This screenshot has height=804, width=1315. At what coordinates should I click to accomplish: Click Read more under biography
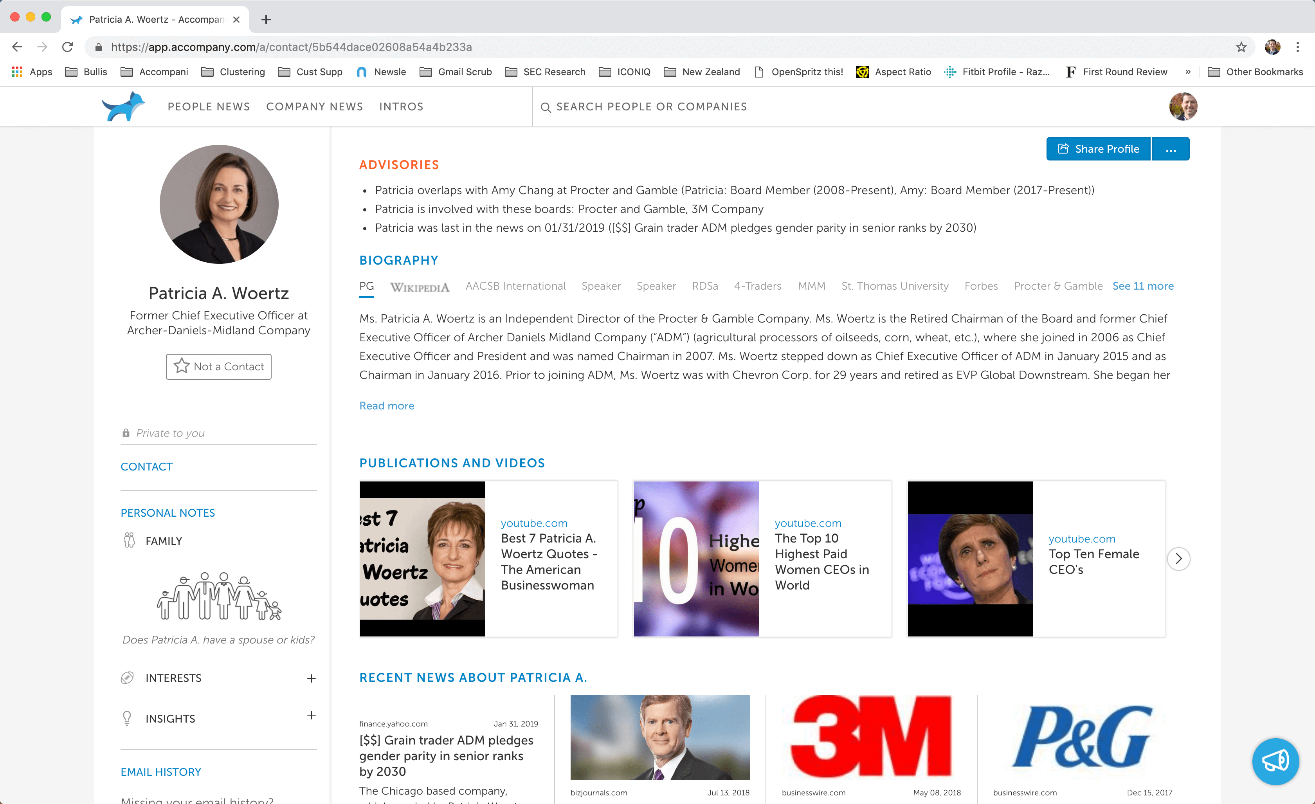[386, 406]
